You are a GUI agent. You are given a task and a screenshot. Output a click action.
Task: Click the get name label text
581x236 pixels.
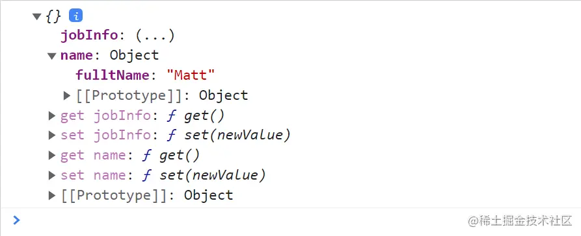point(93,156)
